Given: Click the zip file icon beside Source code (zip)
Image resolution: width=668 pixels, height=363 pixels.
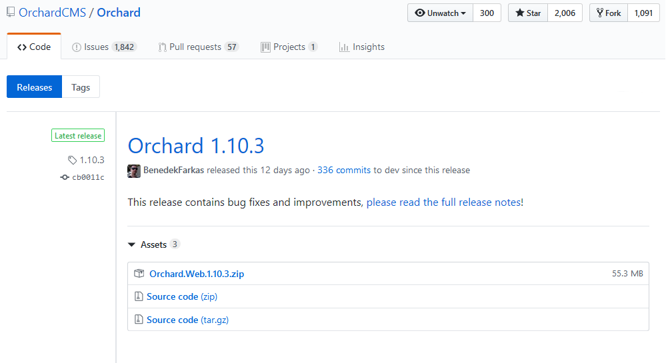Looking at the screenshot, I should tap(139, 296).
